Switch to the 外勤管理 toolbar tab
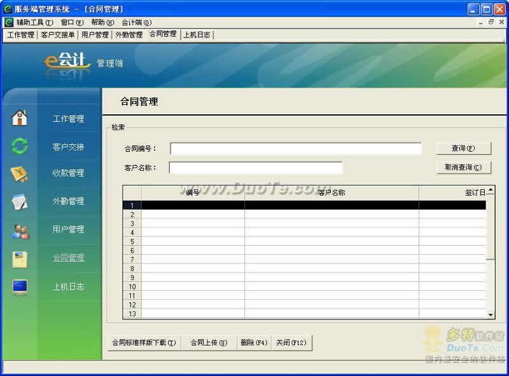Image resolution: width=509 pixels, height=376 pixels. tap(129, 35)
